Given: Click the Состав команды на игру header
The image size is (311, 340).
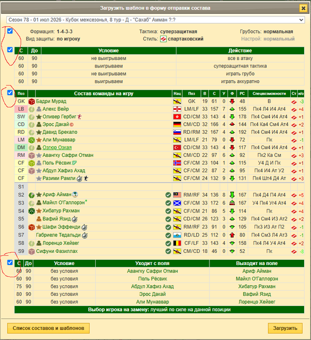Looking at the screenshot, I should click(x=104, y=93).
